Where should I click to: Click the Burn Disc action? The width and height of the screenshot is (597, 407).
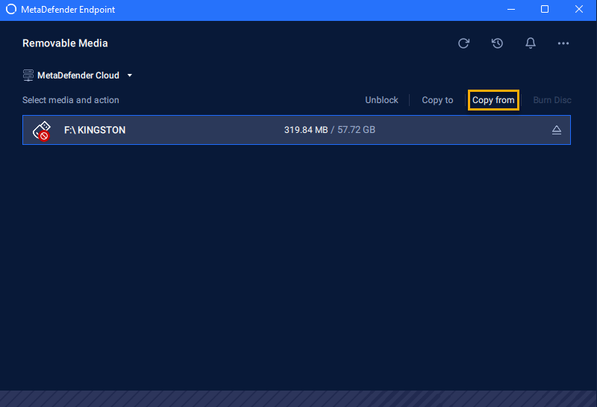[x=552, y=100]
